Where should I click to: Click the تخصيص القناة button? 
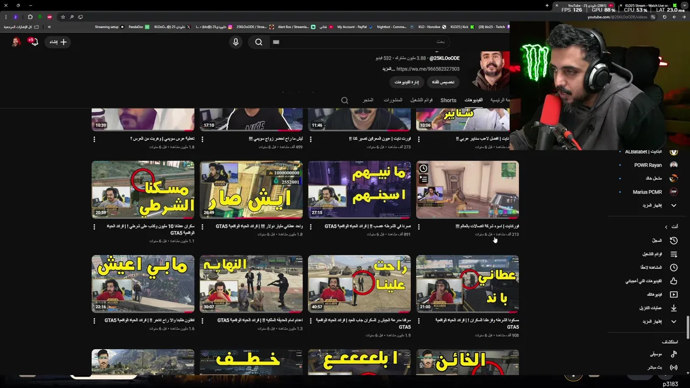443,82
